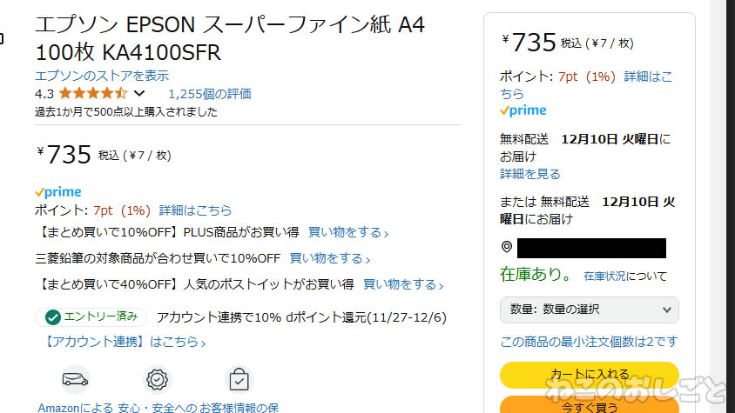Click 買い物をする for ポストイット 40%OFF
Viewport: 735px width, 413px height.
(403, 284)
